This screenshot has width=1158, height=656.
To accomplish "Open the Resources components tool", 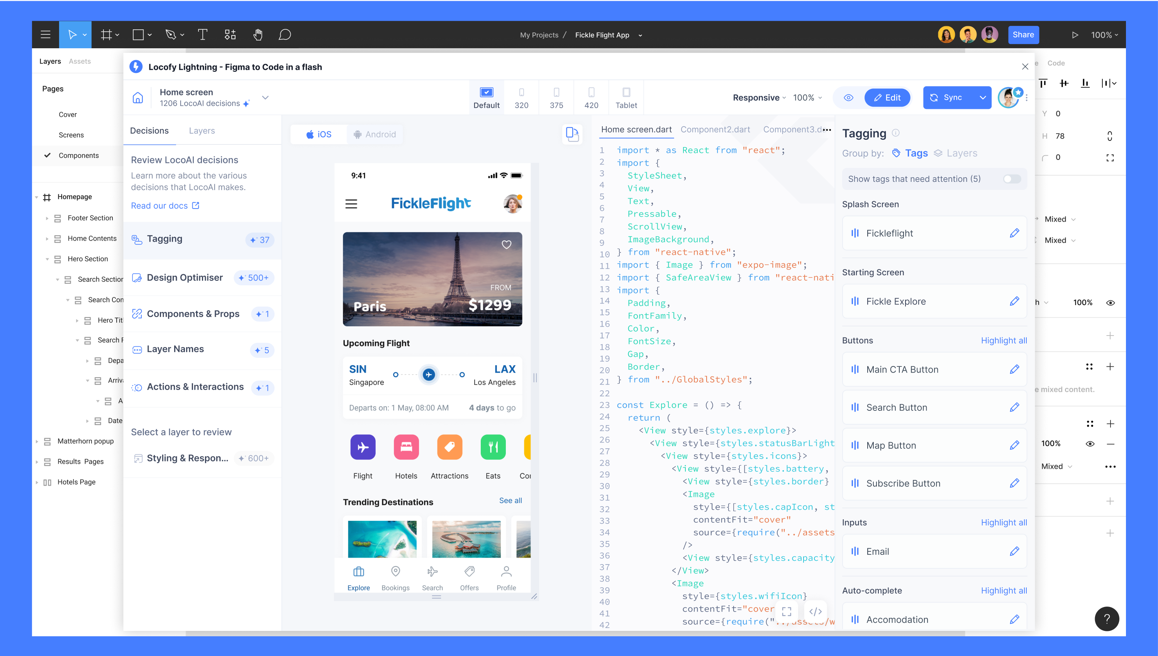I will coord(230,35).
